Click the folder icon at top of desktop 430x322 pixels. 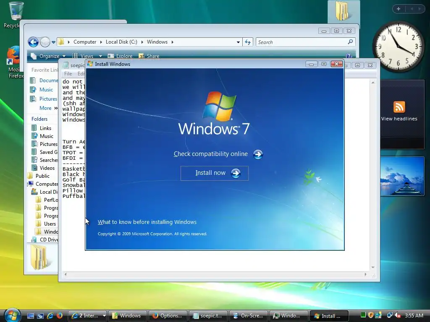click(x=342, y=11)
